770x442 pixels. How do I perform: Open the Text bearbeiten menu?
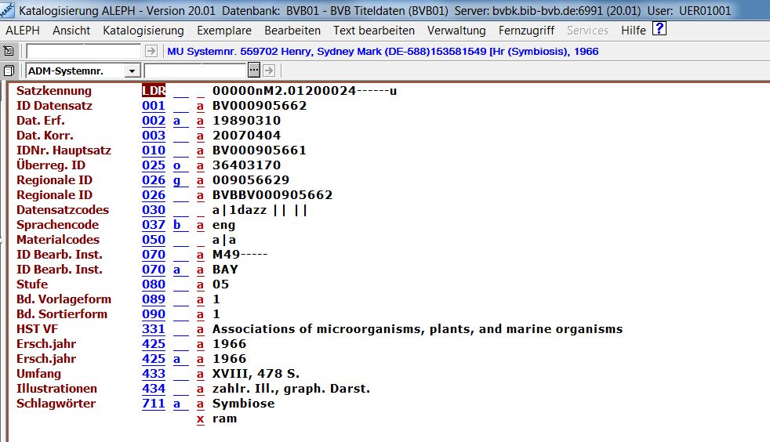pyautogui.click(x=373, y=31)
